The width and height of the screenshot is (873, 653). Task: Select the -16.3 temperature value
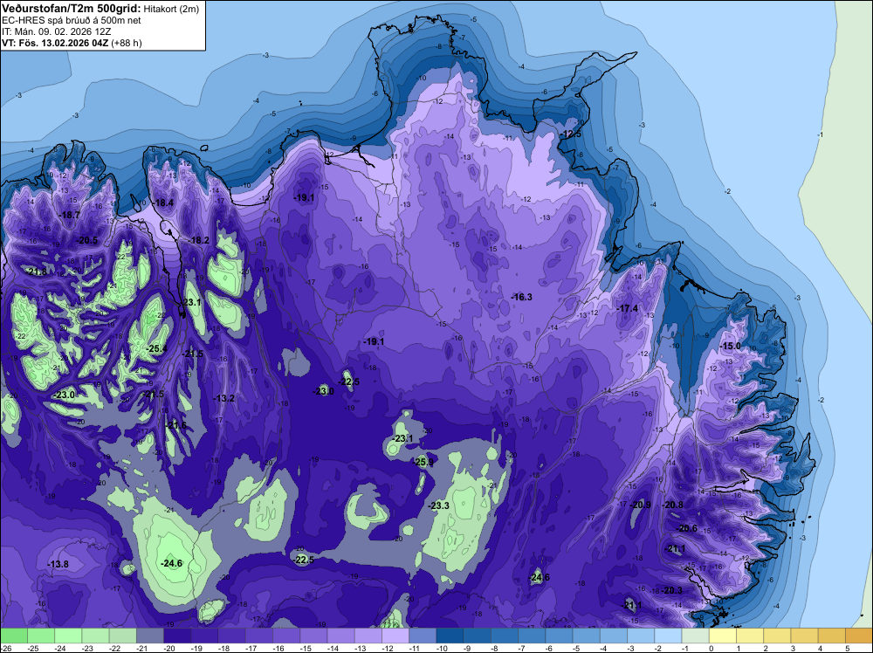click(x=522, y=298)
